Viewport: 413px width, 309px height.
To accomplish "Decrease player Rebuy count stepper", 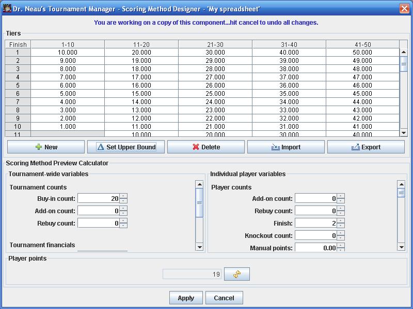I will coord(341,213).
